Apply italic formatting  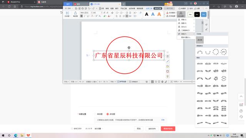tap(85, 16)
